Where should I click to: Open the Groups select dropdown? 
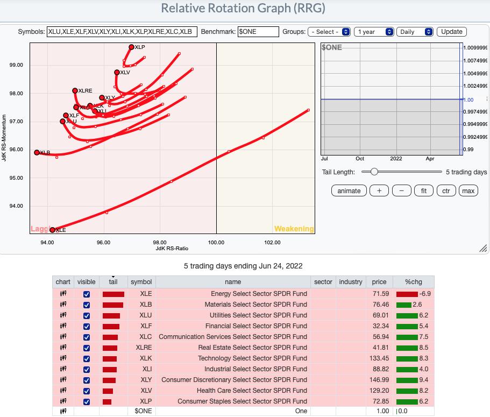point(329,32)
